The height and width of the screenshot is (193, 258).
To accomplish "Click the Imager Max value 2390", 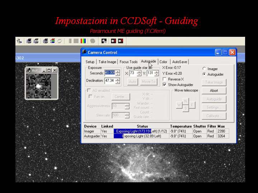I will [221, 131].
